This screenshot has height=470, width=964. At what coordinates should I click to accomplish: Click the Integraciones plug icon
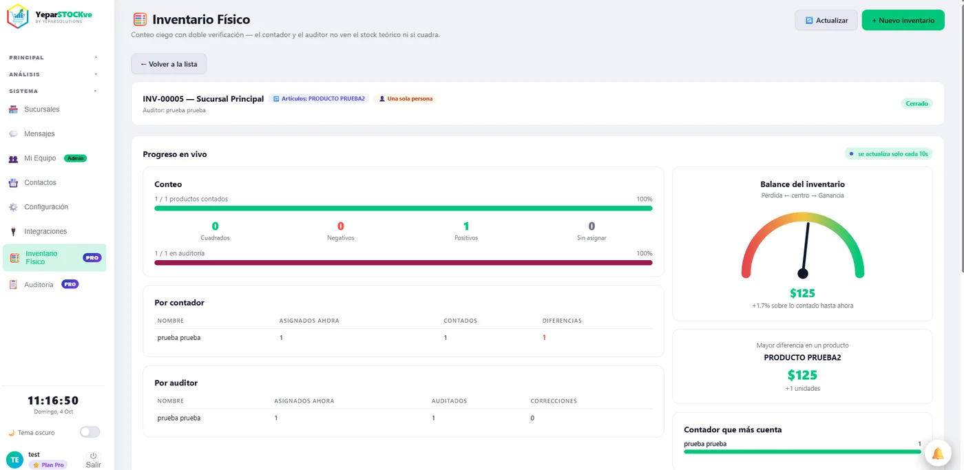pyautogui.click(x=13, y=232)
